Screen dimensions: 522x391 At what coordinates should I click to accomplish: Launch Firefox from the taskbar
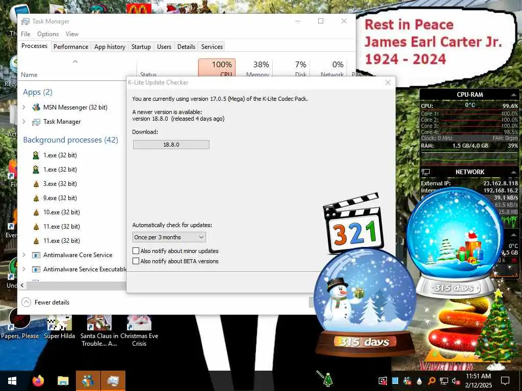click(38, 381)
